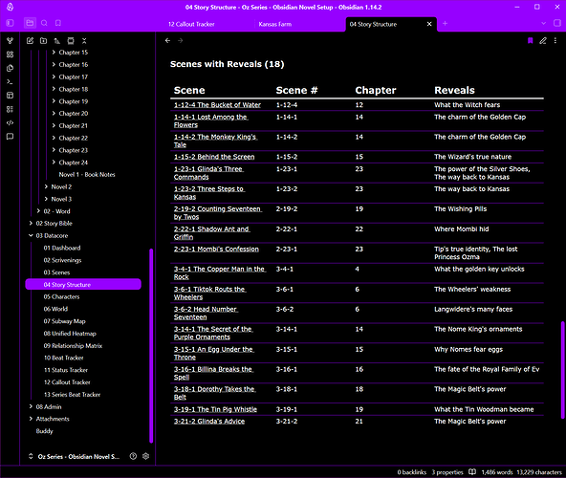Open the file explorer tab icon

pos(30,23)
